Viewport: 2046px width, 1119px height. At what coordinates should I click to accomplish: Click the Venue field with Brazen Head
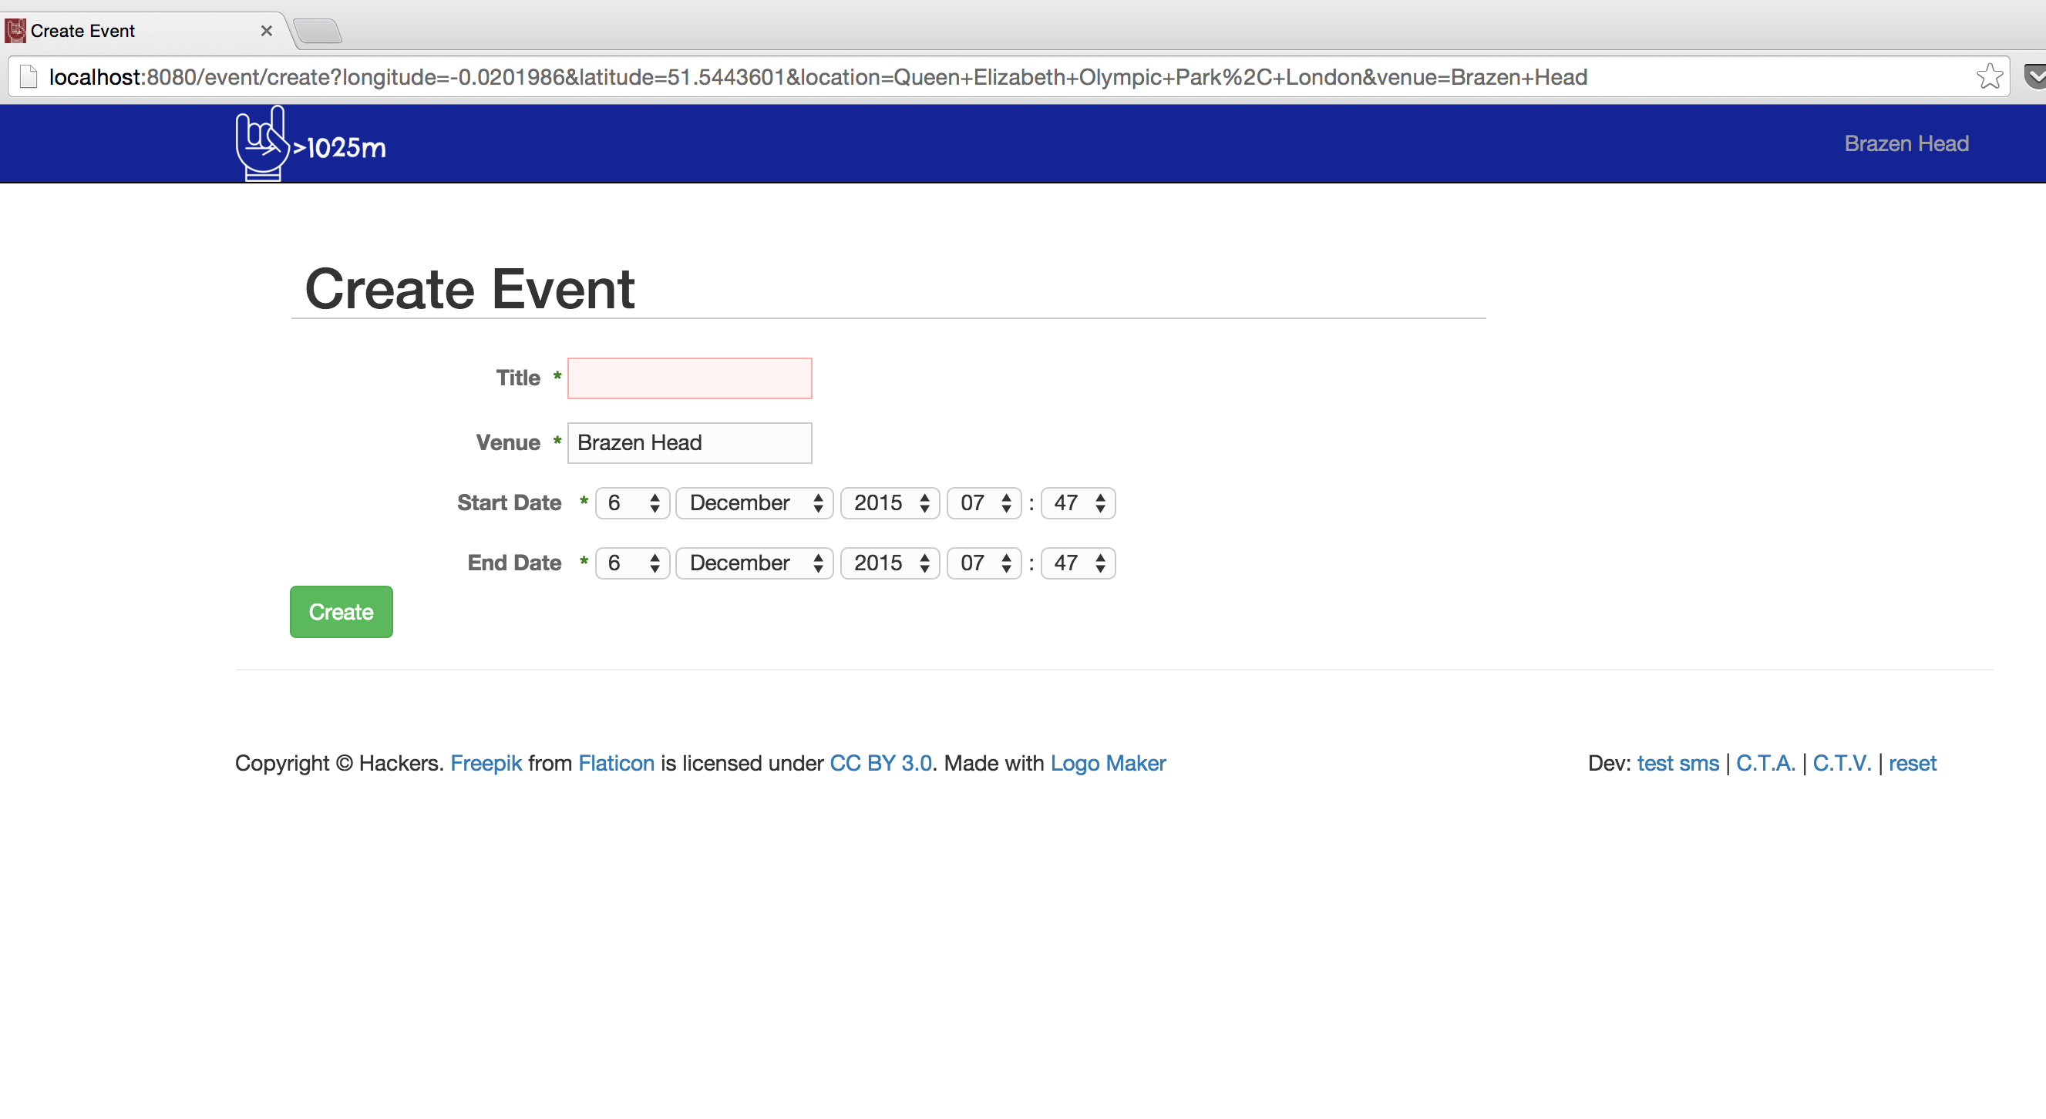(x=688, y=442)
